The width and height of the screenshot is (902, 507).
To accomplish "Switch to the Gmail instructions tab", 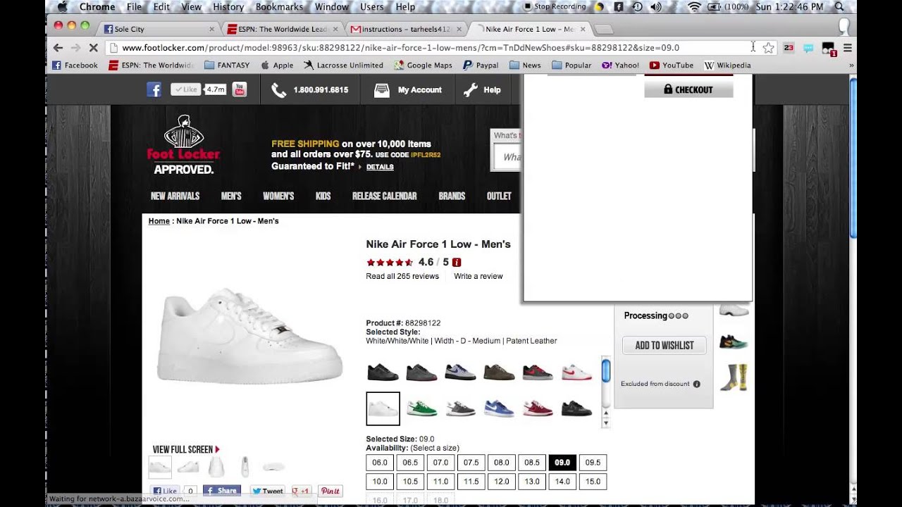I will click(405, 29).
